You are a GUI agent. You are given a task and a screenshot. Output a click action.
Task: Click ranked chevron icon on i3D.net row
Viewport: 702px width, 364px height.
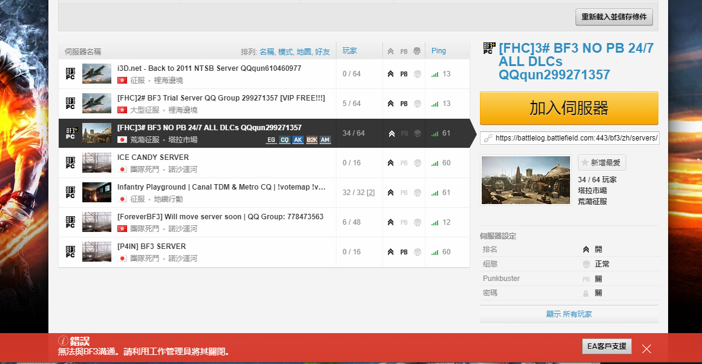[x=390, y=74]
